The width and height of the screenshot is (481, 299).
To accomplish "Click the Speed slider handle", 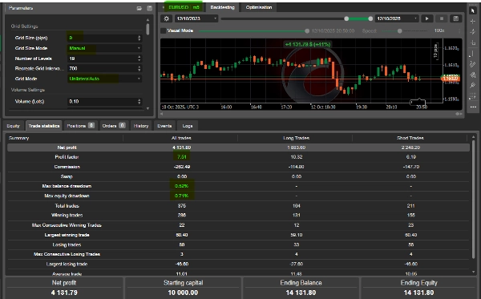I will click(399, 31).
